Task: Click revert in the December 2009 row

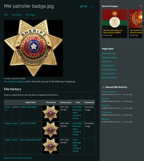Action: (x=14, y=140)
